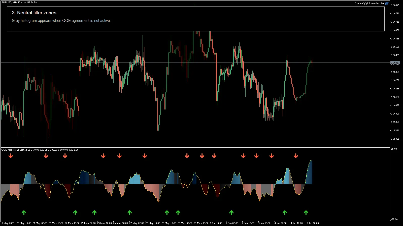Click price scale value 1.16065

[x=395, y=105]
